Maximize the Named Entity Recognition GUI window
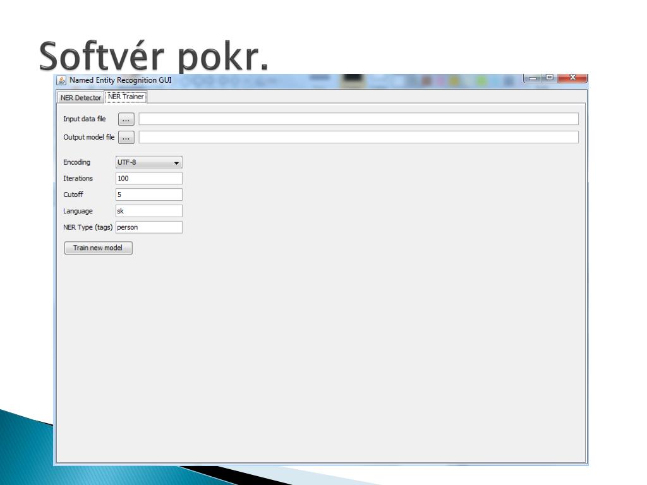The width and height of the screenshot is (647, 485). tap(550, 78)
